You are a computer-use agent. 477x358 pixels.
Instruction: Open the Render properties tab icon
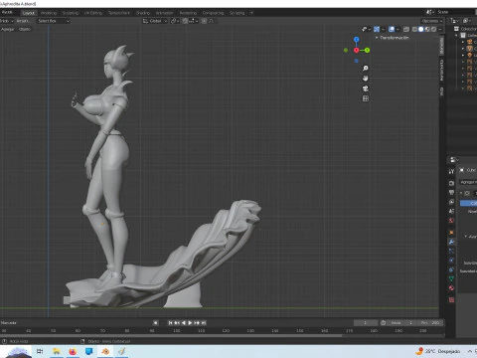pos(451,183)
